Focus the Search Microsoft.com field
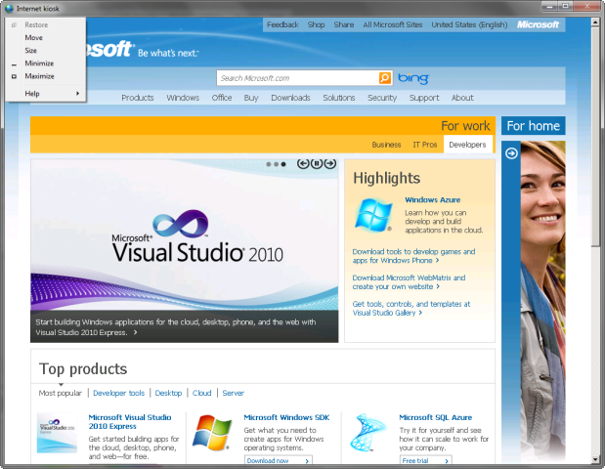Viewport: 605px width, 469px height. point(297,78)
